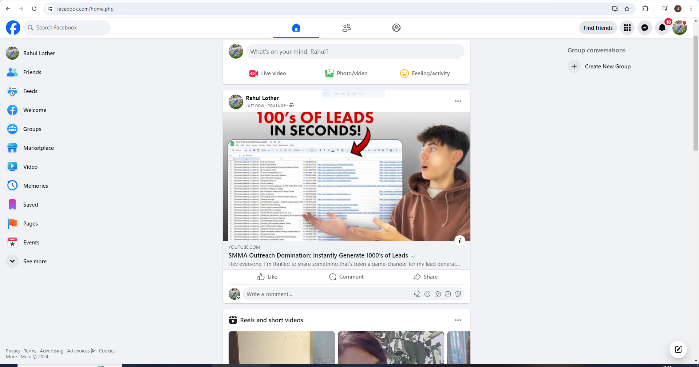Click the Facebook logo icon
The width and height of the screenshot is (699, 367).
click(x=13, y=28)
